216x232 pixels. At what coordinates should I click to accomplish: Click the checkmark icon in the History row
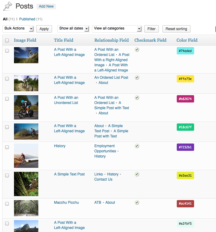pos(137,146)
